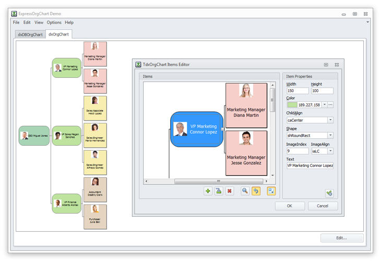Select Sales Engineer Alfredo Gomez node
Screen dimensions: 381x261
[x=95, y=162]
